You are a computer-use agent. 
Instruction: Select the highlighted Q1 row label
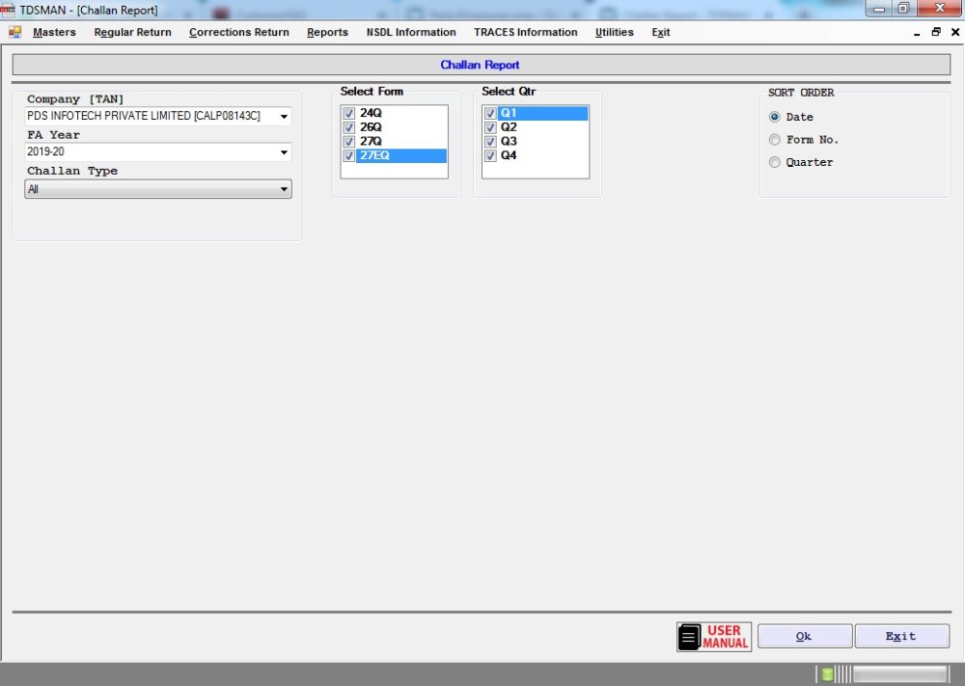point(542,113)
